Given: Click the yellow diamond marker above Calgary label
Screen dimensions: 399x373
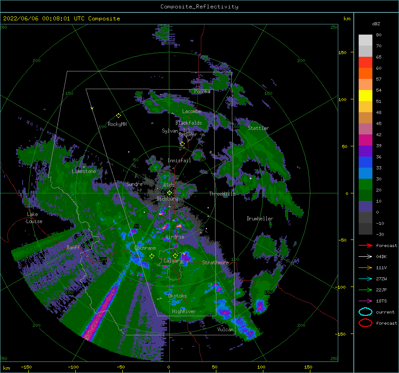Looking at the screenshot, I should (175, 255).
